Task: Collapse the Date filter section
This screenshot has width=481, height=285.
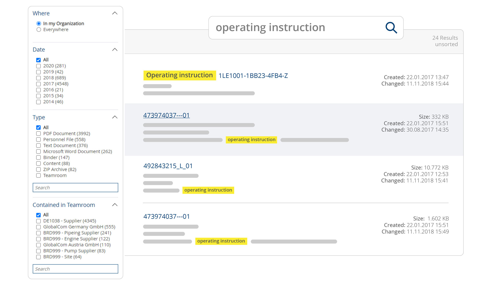Action: (x=115, y=50)
